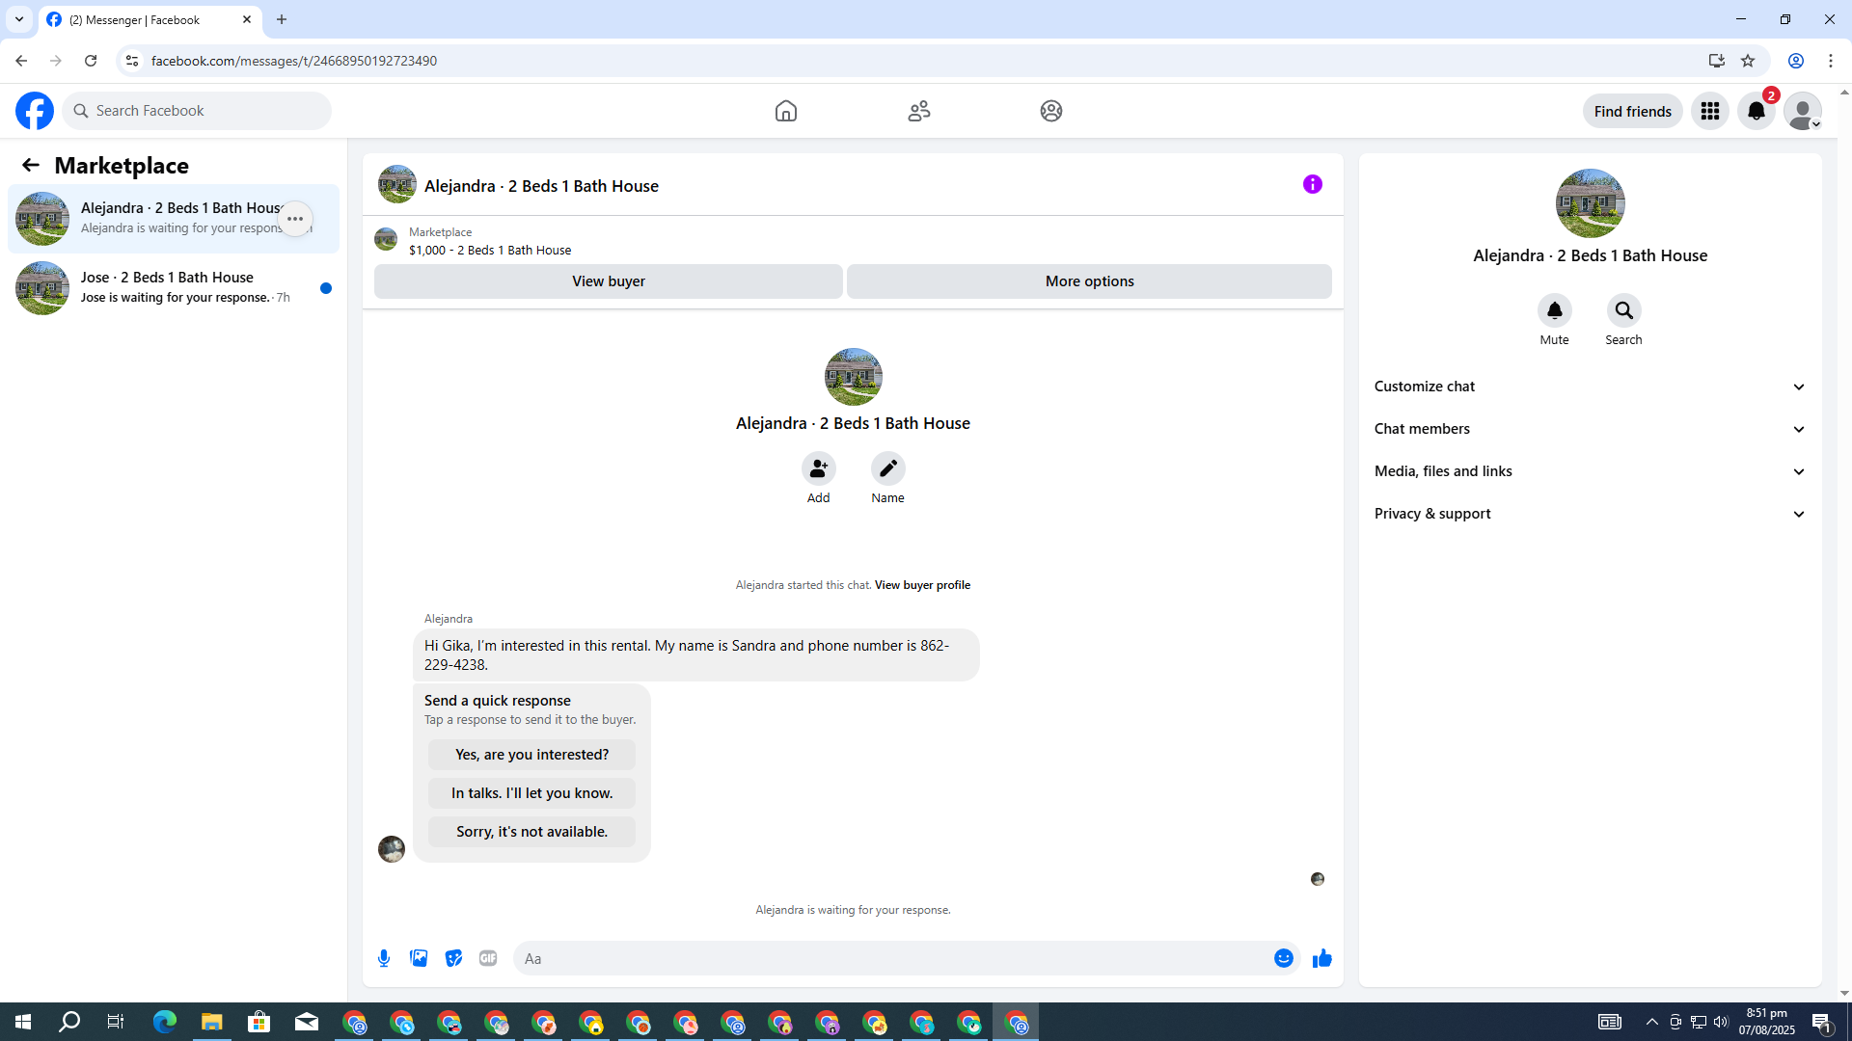Mute the Alejandra conversation

1555,311
